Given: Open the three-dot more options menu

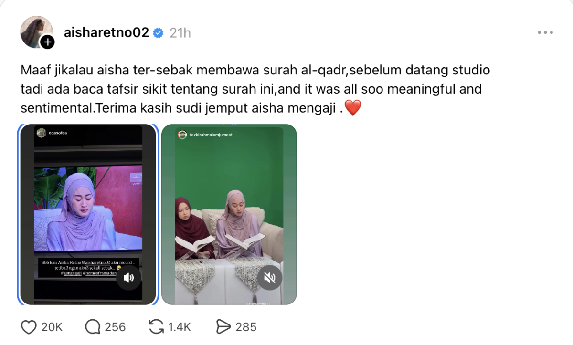Looking at the screenshot, I should 545,32.
